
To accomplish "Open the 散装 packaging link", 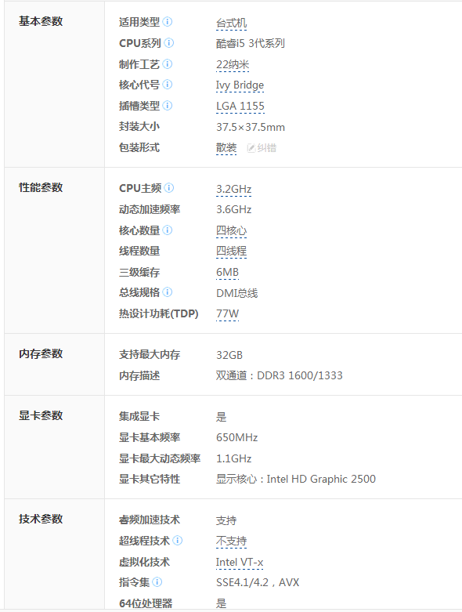I will [x=226, y=148].
